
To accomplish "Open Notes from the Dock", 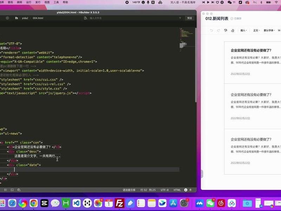I will point(152,203).
